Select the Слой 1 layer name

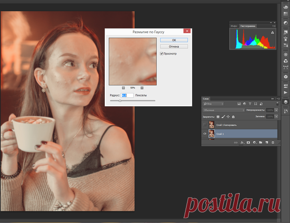click(x=220, y=134)
